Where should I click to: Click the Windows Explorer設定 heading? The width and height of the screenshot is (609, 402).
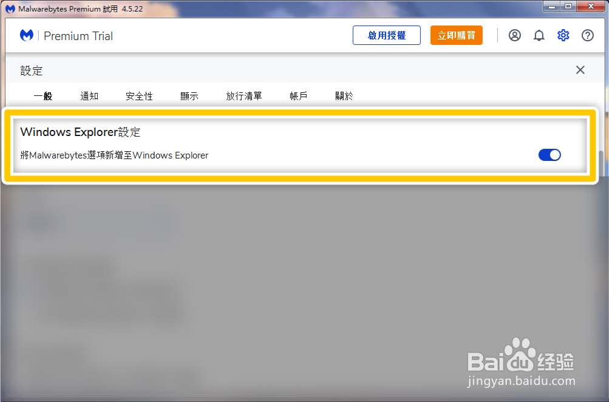(80, 132)
